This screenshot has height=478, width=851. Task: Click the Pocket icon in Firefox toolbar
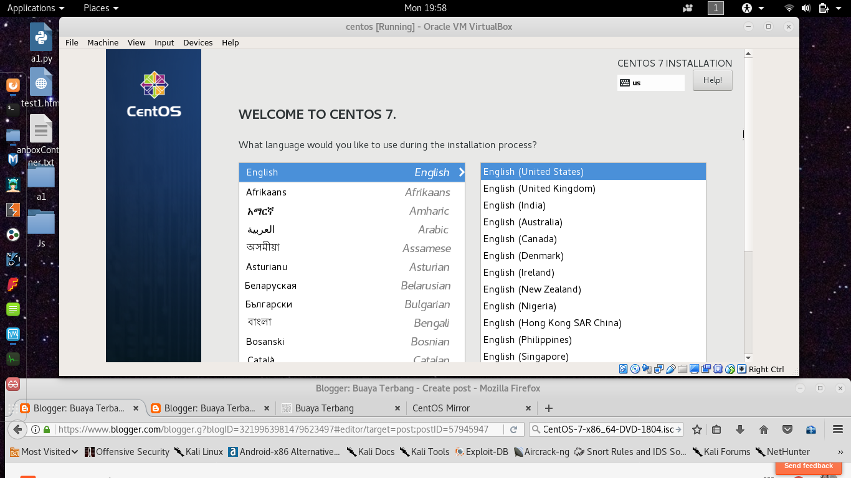pos(787,429)
